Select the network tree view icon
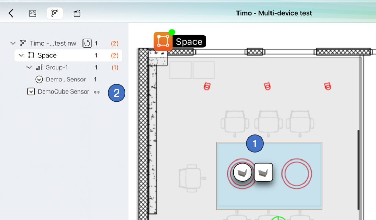376x220 pixels. point(55,13)
